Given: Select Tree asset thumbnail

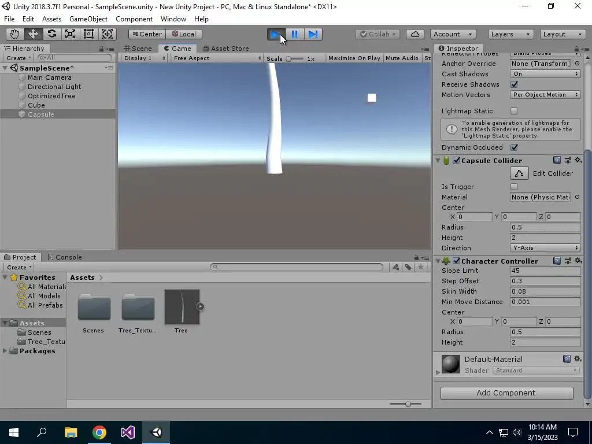Looking at the screenshot, I should pos(182,307).
